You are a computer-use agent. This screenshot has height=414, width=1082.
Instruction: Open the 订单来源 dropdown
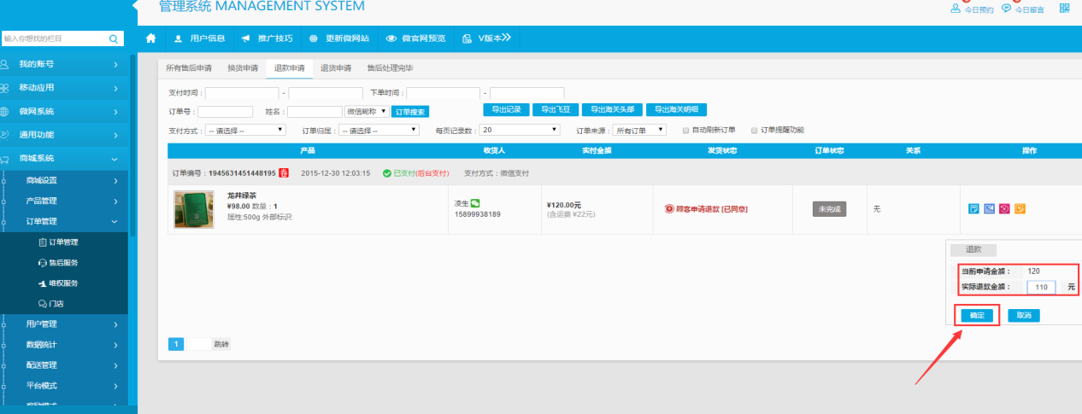click(641, 130)
